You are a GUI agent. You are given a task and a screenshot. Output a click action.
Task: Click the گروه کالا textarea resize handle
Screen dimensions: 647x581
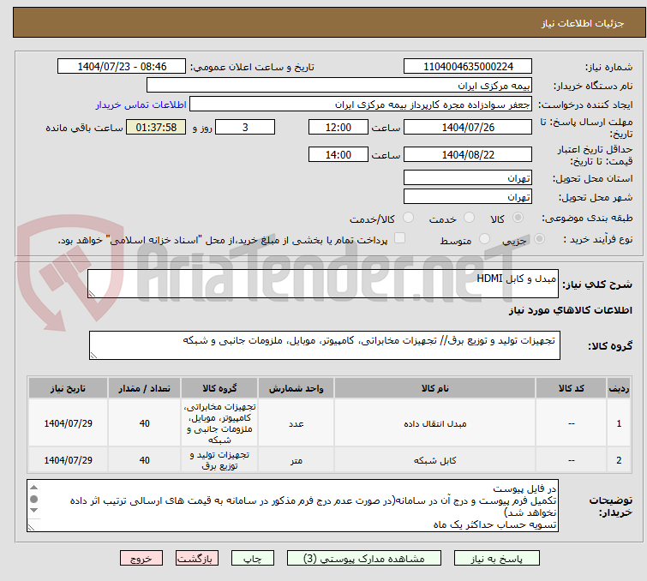click(x=93, y=356)
